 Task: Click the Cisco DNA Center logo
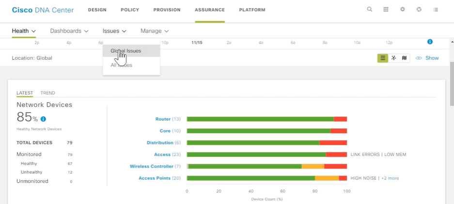point(43,10)
